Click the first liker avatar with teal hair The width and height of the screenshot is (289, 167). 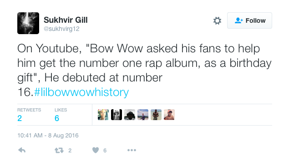[103, 115]
